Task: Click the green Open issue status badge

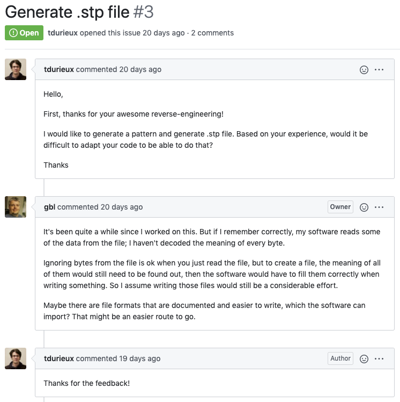Action: coord(24,33)
